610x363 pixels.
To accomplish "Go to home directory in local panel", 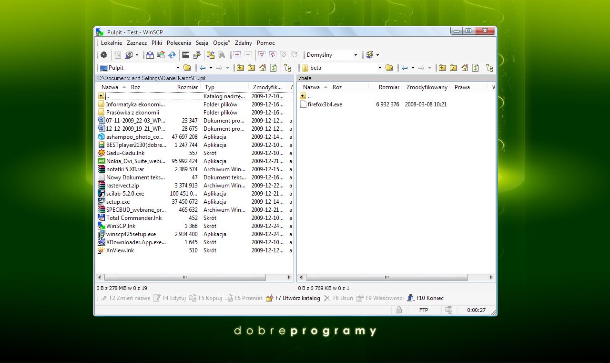I will click(x=263, y=68).
